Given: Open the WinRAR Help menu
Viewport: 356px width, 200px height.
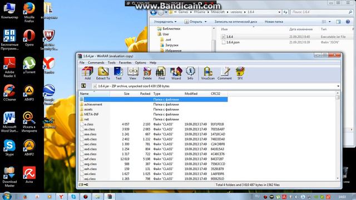Looking at the screenshot, I should pos(153,63).
